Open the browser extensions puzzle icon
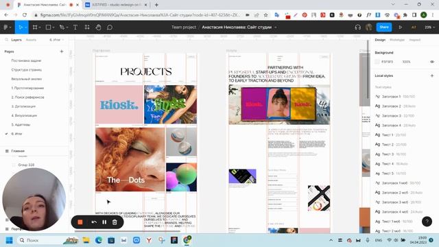The width and height of the screenshot is (439, 247). 405,15
